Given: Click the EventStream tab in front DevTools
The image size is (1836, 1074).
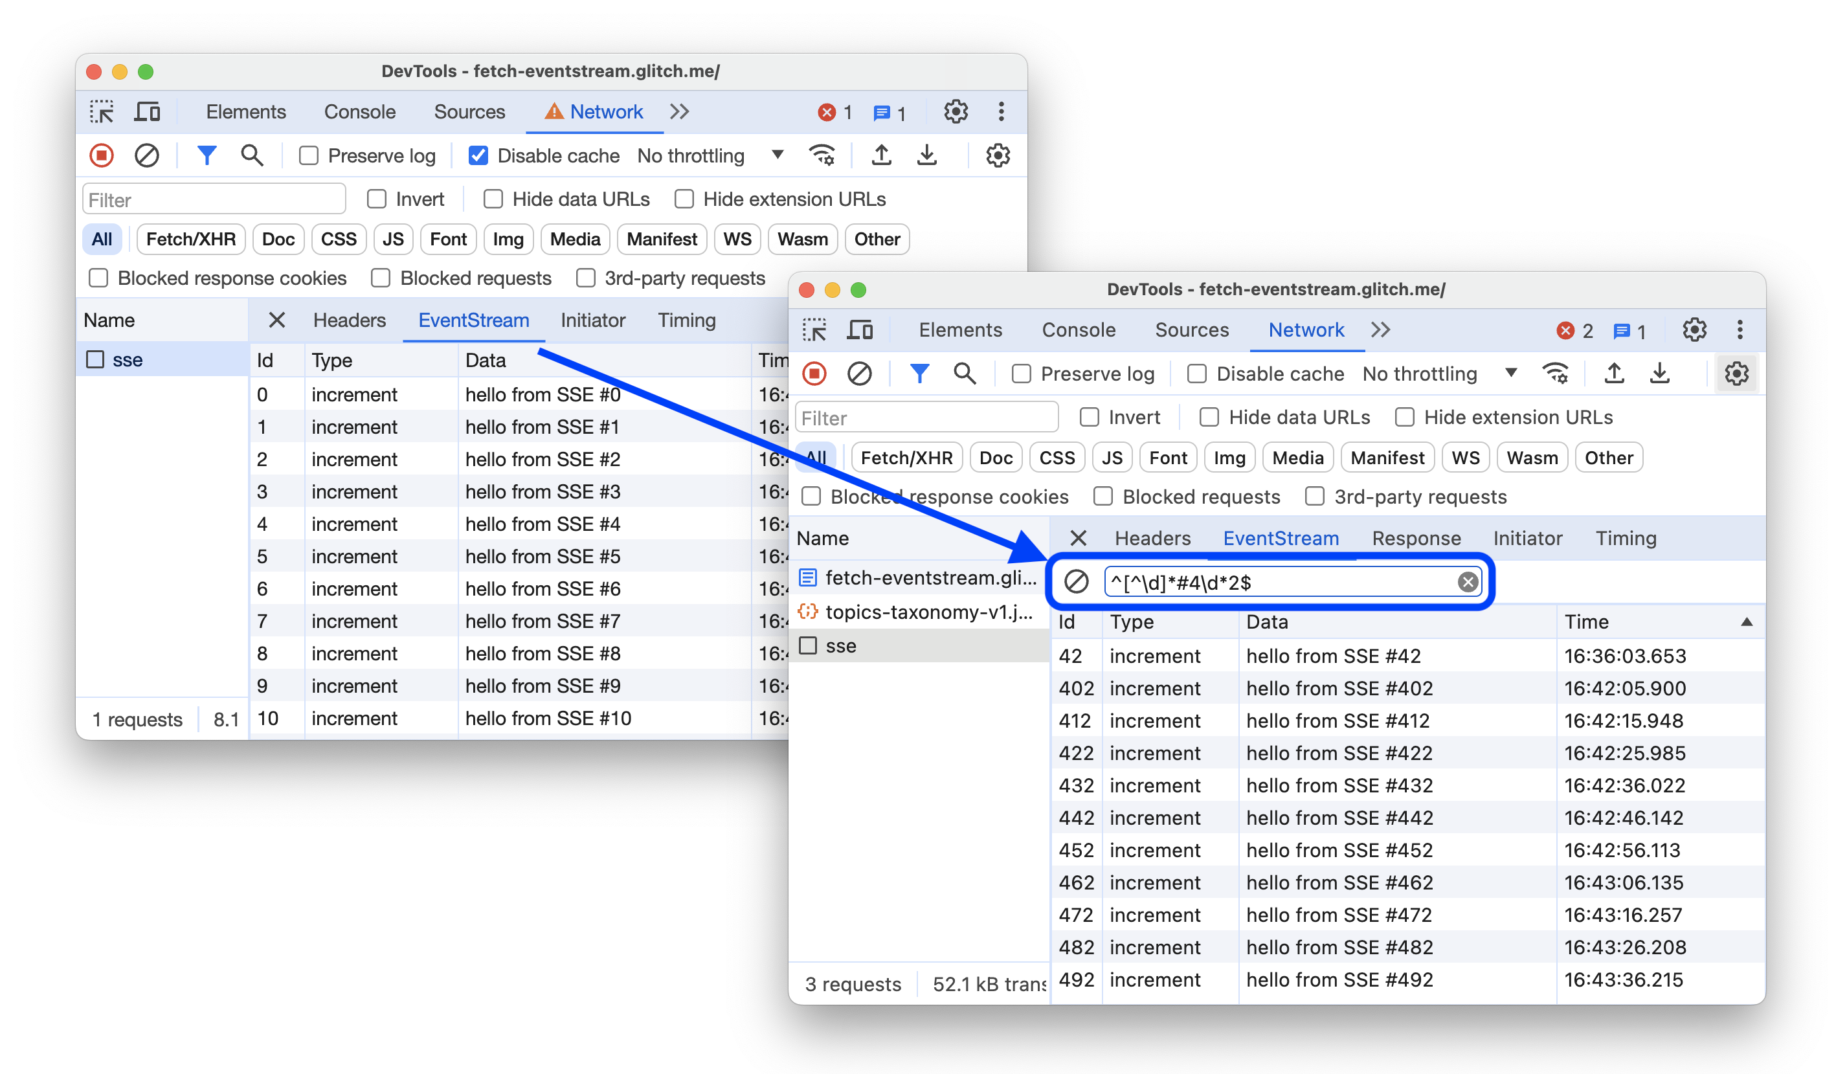Looking at the screenshot, I should pyautogui.click(x=1280, y=537).
